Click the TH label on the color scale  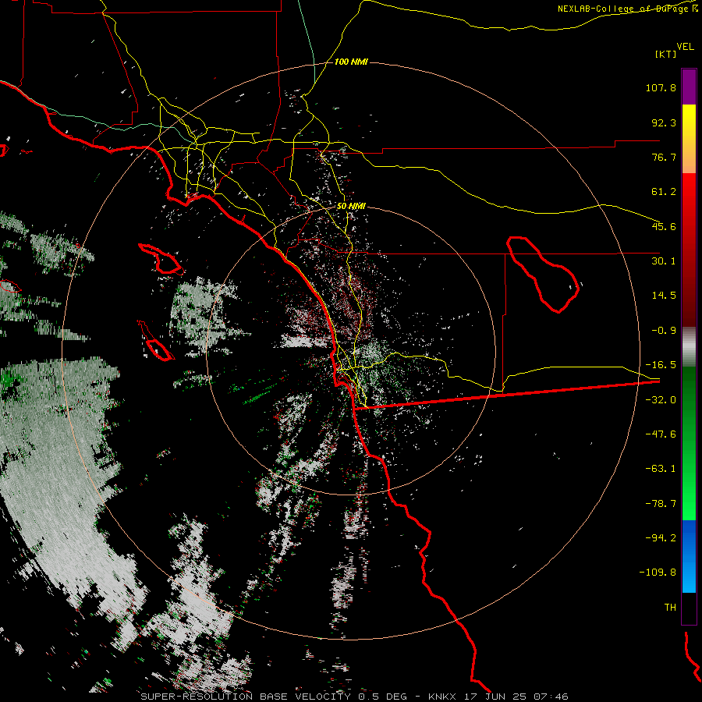click(670, 608)
